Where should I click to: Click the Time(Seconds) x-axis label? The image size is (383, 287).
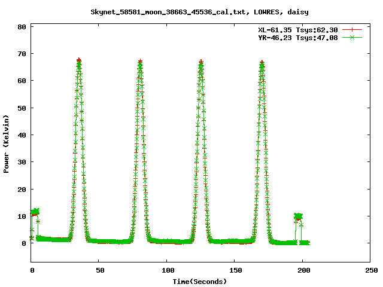(x=200, y=282)
